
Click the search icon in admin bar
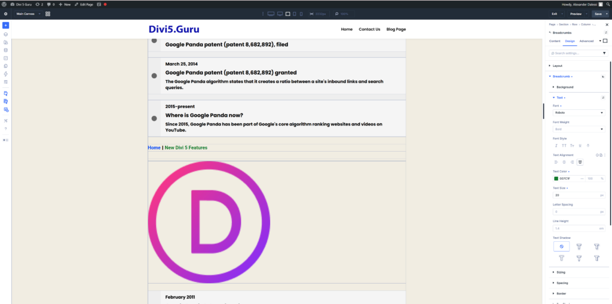(x=608, y=4)
